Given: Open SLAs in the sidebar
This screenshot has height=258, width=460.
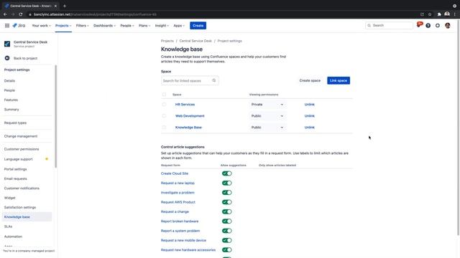Looking at the screenshot, I should 8,226.
